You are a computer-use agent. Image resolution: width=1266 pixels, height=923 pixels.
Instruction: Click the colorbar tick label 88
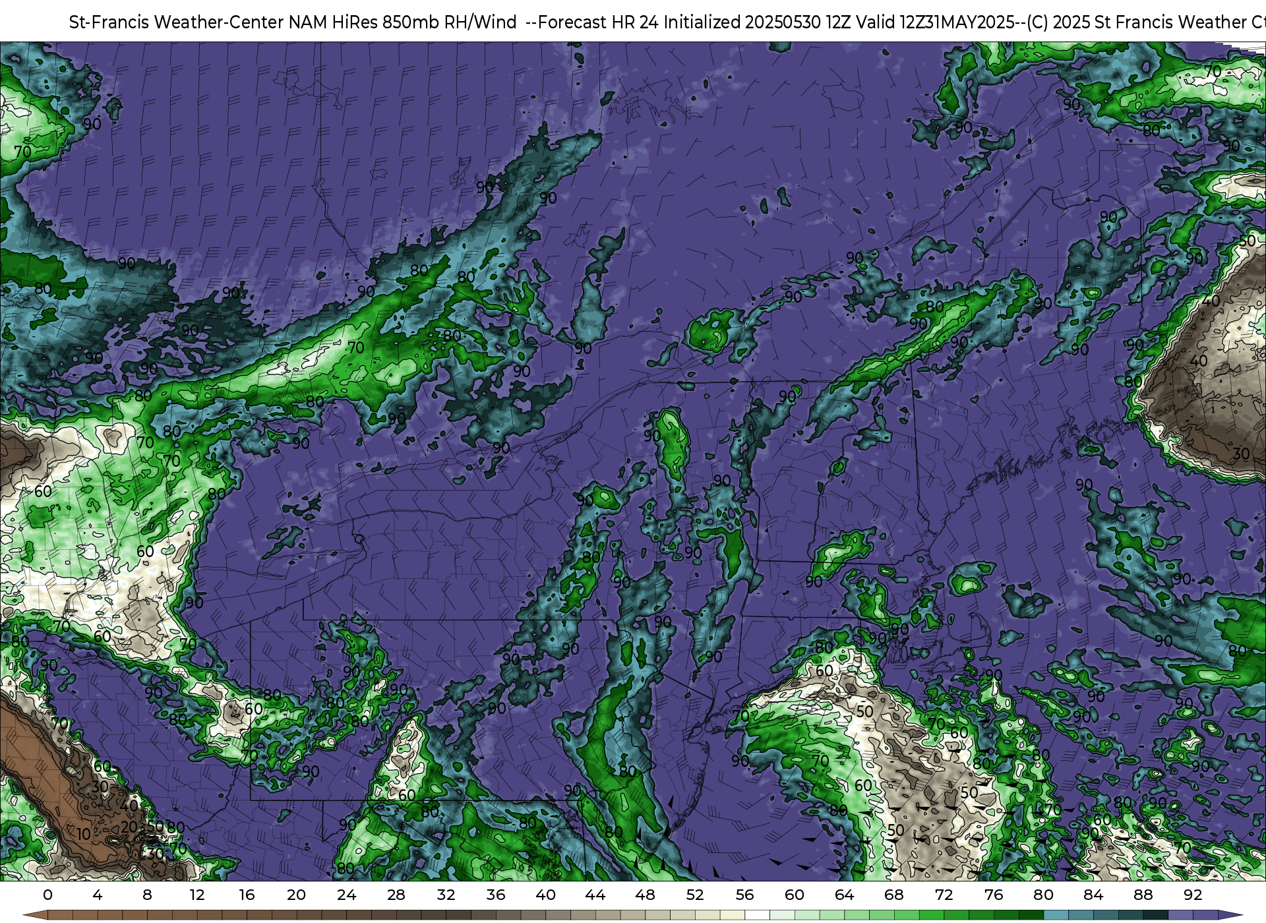pyautogui.click(x=1143, y=895)
